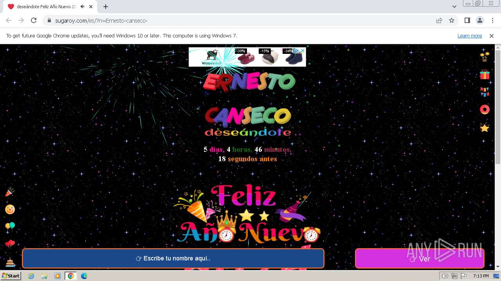501x281 pixels.
Task: Click the party popper icon on left
Action: [10, 192]
